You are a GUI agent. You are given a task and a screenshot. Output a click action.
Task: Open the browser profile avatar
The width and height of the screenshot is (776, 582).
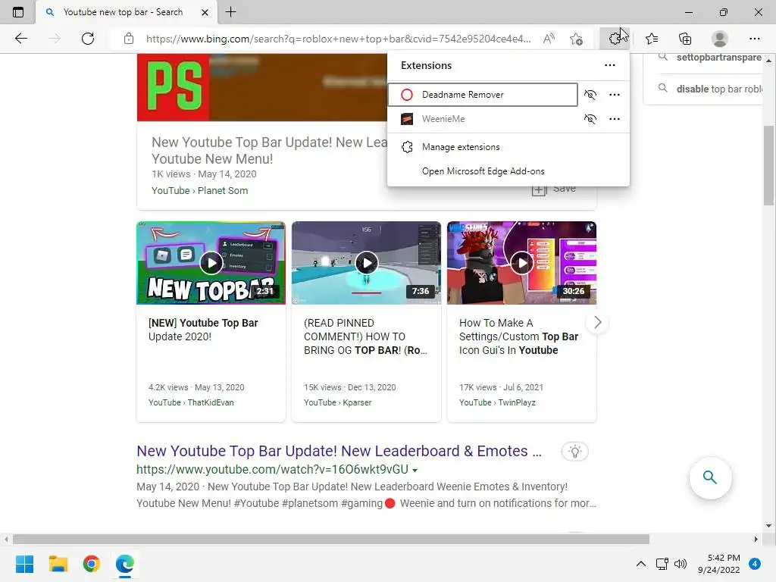pos(720,39)
